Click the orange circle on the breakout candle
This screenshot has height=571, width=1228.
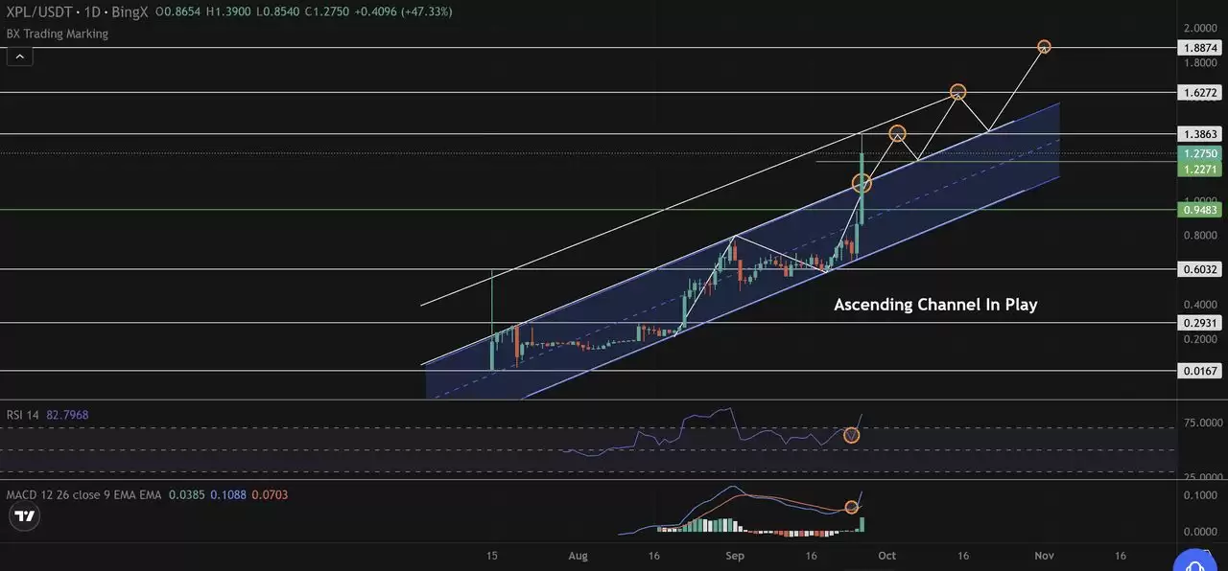click(862, 182)
